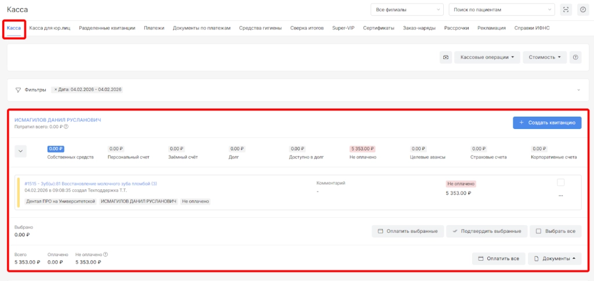
Task: Click the cash icon beside Кассовые операции
Action: coord(445,57)
